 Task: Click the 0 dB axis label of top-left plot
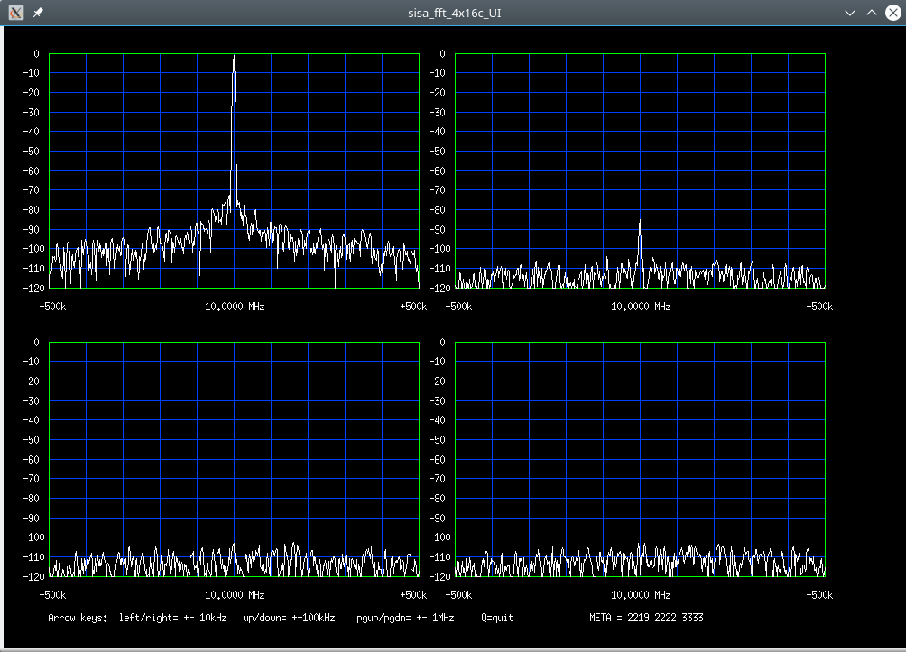(36, 52)
